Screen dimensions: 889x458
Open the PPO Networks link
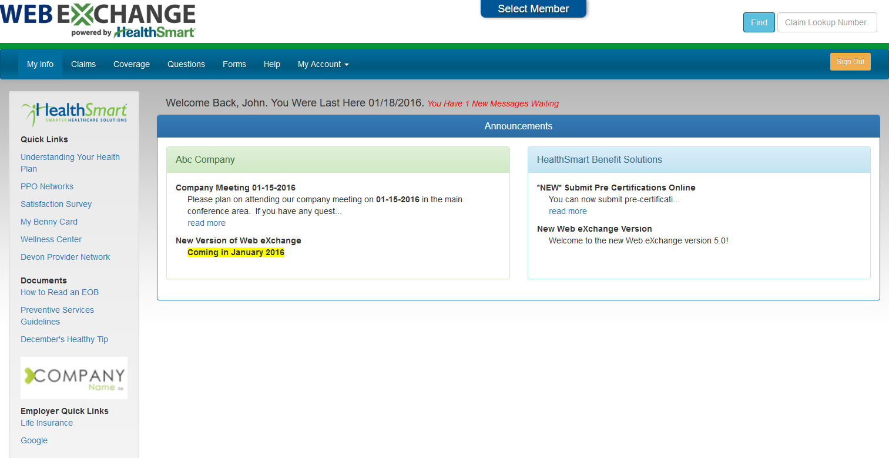point(47,186)
